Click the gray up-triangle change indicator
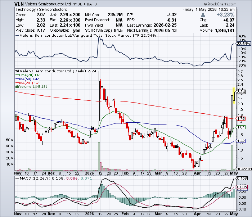 [203, 15]
